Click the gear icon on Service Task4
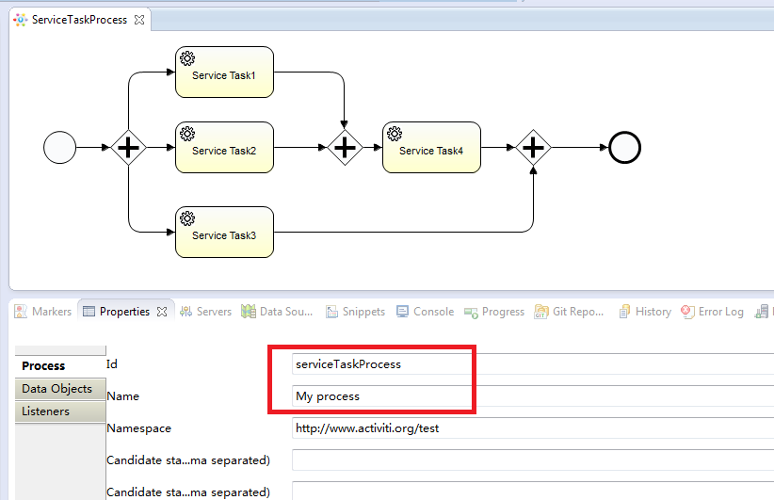This screenshot has height=500, width=774. point(395,134)
